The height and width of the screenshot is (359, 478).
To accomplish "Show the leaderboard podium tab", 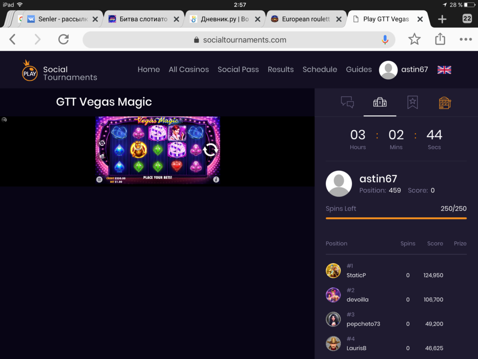I will [380, 102].
